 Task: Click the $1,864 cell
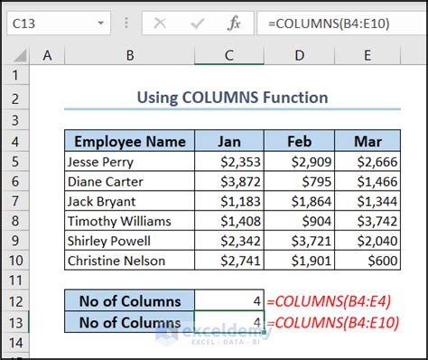click(x=300, y=201)
